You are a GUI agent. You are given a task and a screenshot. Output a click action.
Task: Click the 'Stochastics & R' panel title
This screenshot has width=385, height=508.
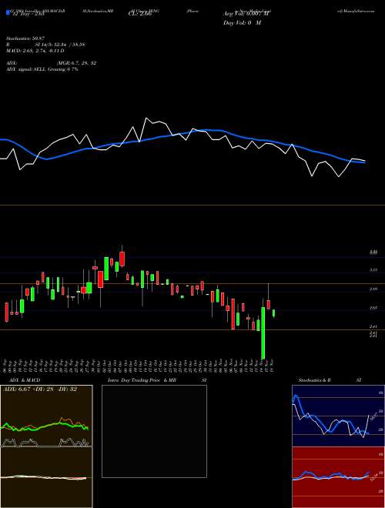point(315,380)
